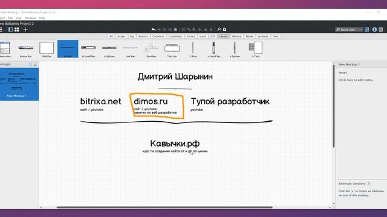
Task: Filter UI library by Markup
Action: pos(236,36)
